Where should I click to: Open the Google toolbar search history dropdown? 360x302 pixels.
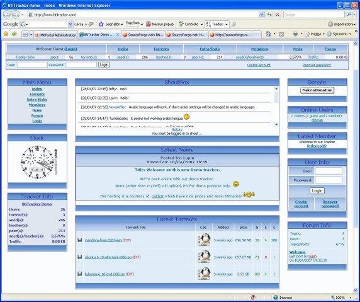tap(70, 24)
